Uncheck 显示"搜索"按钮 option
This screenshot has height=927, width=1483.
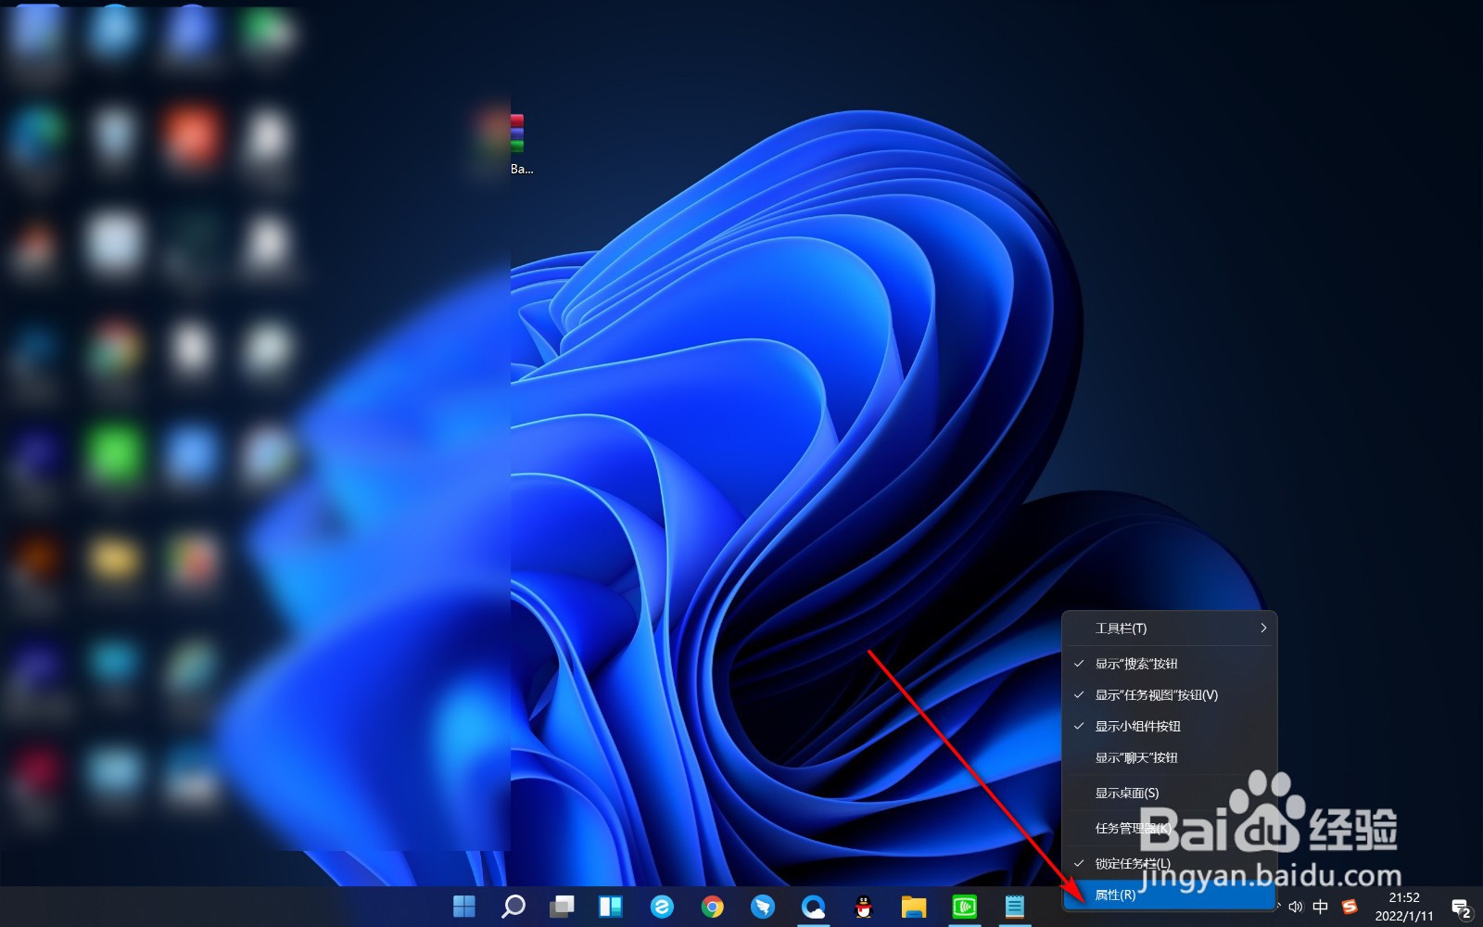point(1170,664)
